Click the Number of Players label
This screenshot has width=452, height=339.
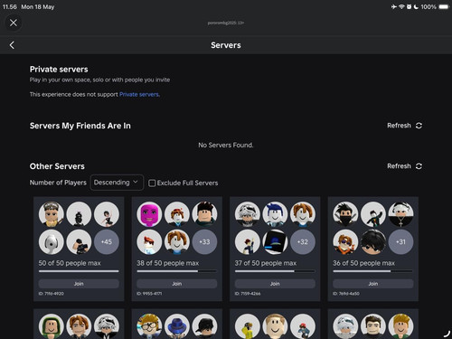coord(58,183)
